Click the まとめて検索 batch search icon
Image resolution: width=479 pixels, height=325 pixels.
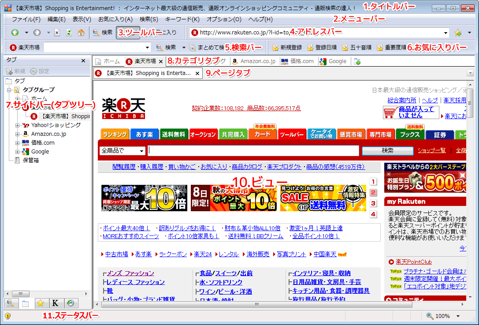tap(192, 47)
